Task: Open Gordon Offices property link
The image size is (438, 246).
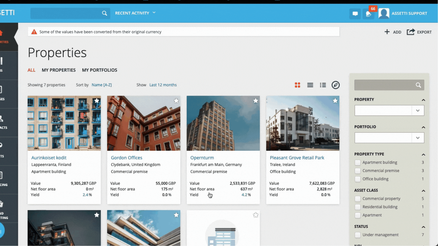Action: tap(127, 158)
